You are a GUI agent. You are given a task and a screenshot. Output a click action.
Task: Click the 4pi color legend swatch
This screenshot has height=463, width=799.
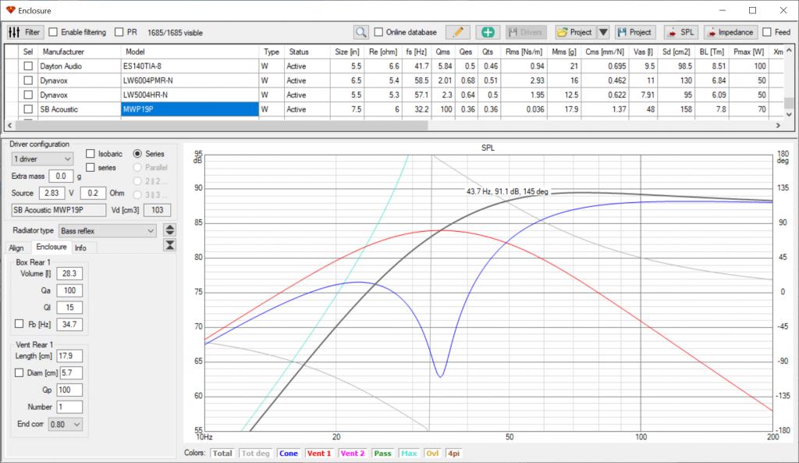(453, 454)
